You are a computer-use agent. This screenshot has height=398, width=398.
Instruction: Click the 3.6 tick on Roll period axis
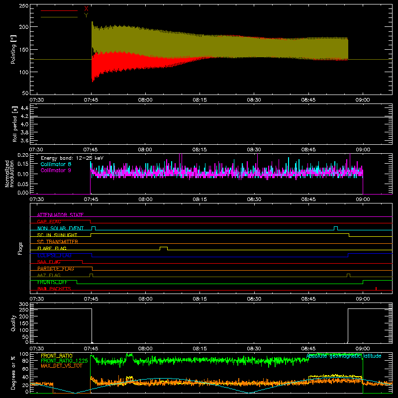point(24,140)
